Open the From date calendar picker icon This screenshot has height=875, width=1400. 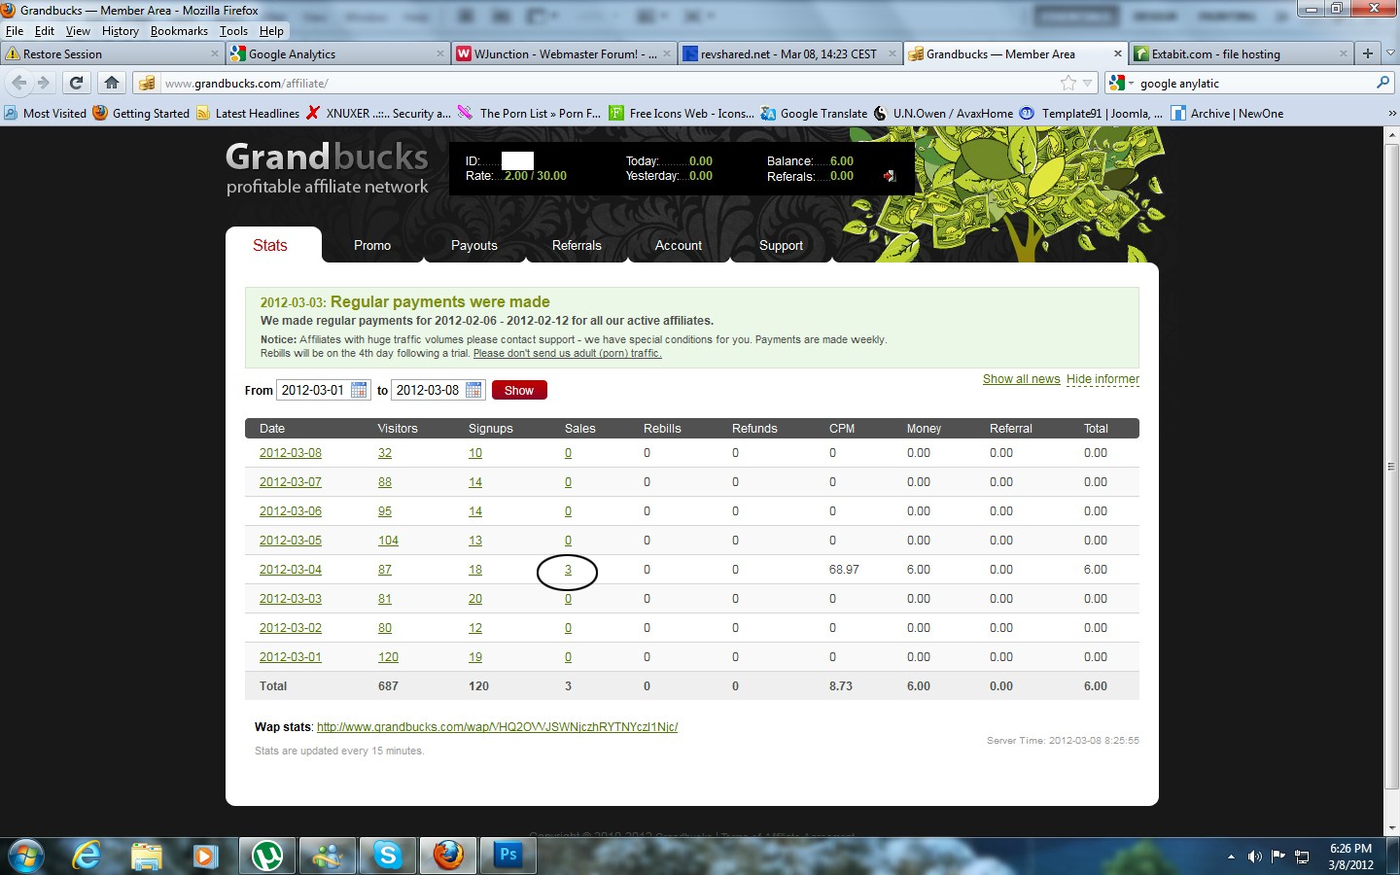359,390
